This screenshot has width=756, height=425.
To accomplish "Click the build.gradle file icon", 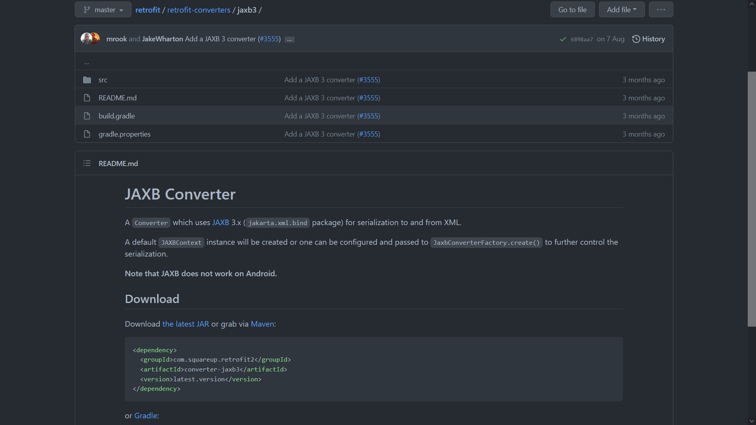I will tap(87, 116).
